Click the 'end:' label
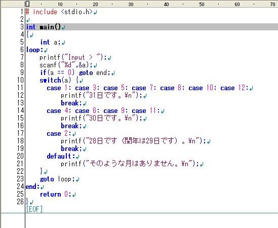 32,186
